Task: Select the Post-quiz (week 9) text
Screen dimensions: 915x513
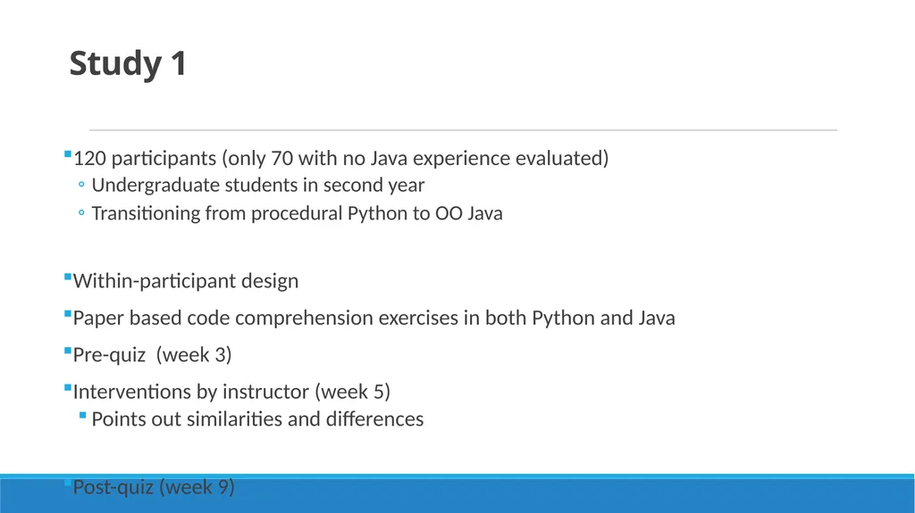Action: pyautogui.click(x=154, y=487)
